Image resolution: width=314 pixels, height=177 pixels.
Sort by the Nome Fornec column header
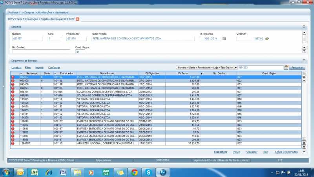click(108, 74)
